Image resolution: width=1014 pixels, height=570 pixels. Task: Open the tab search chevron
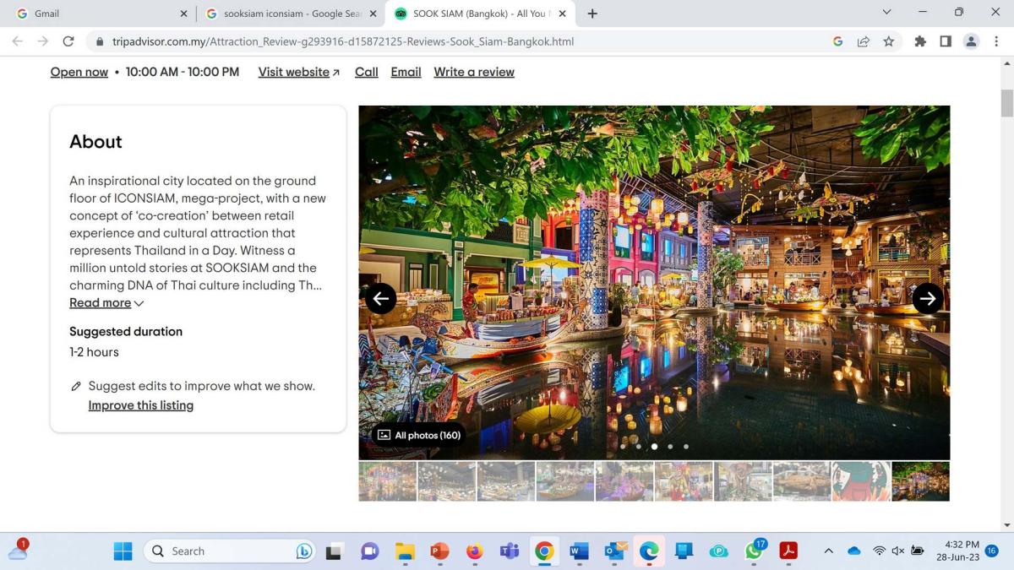[x=886, y=13]
